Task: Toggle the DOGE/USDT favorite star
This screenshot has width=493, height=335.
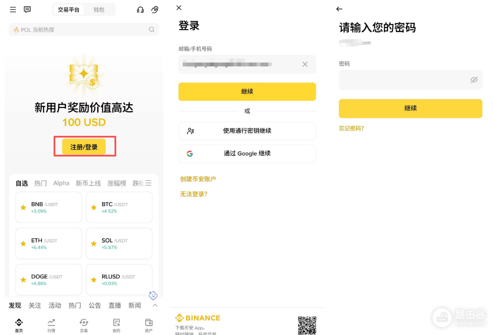Action: pyautogui.click(x=23, y=279)
